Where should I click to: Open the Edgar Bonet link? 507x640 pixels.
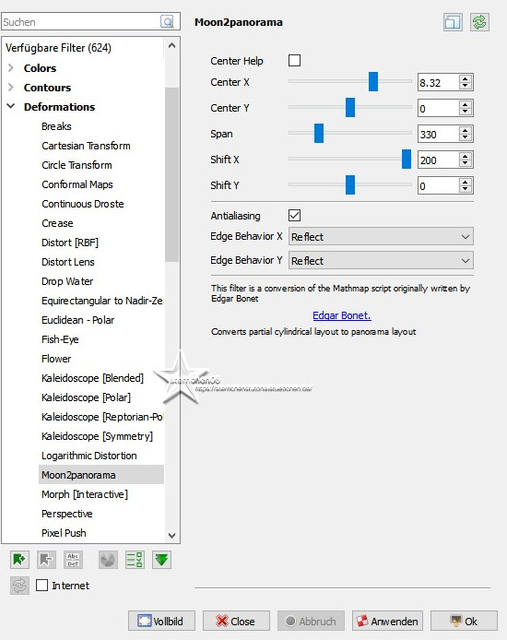coord(342,315)
